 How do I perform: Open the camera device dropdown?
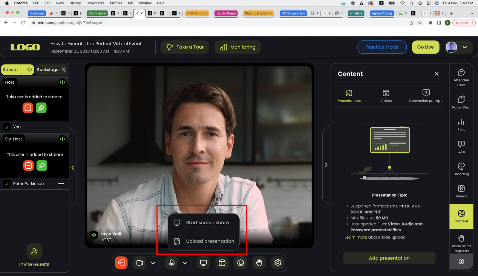(x=153, y=263)
